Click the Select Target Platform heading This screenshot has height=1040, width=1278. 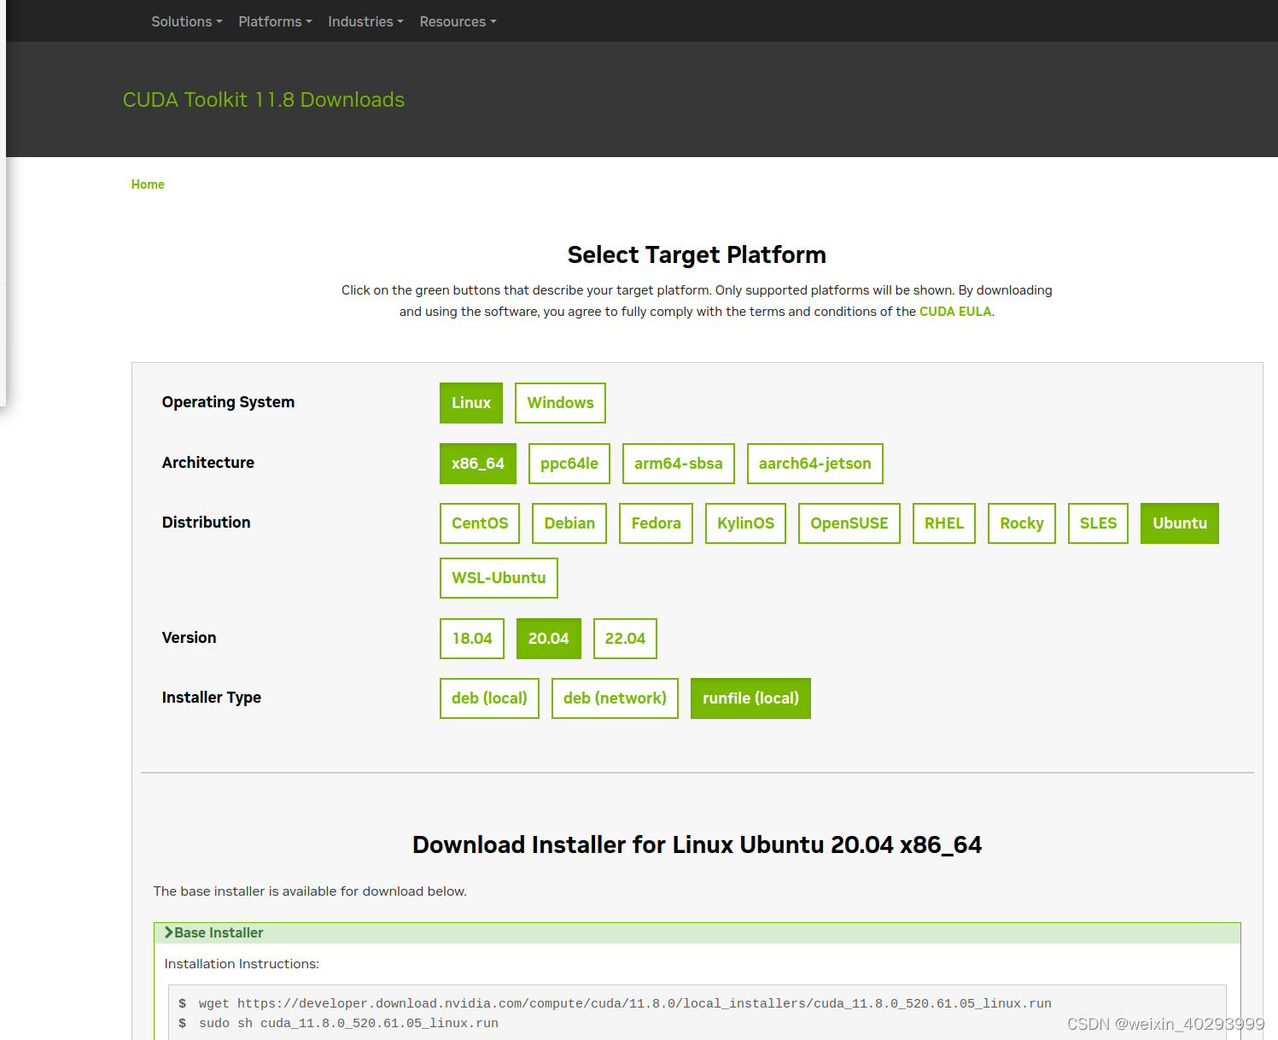pyautogui.click(x=697, y=254)
